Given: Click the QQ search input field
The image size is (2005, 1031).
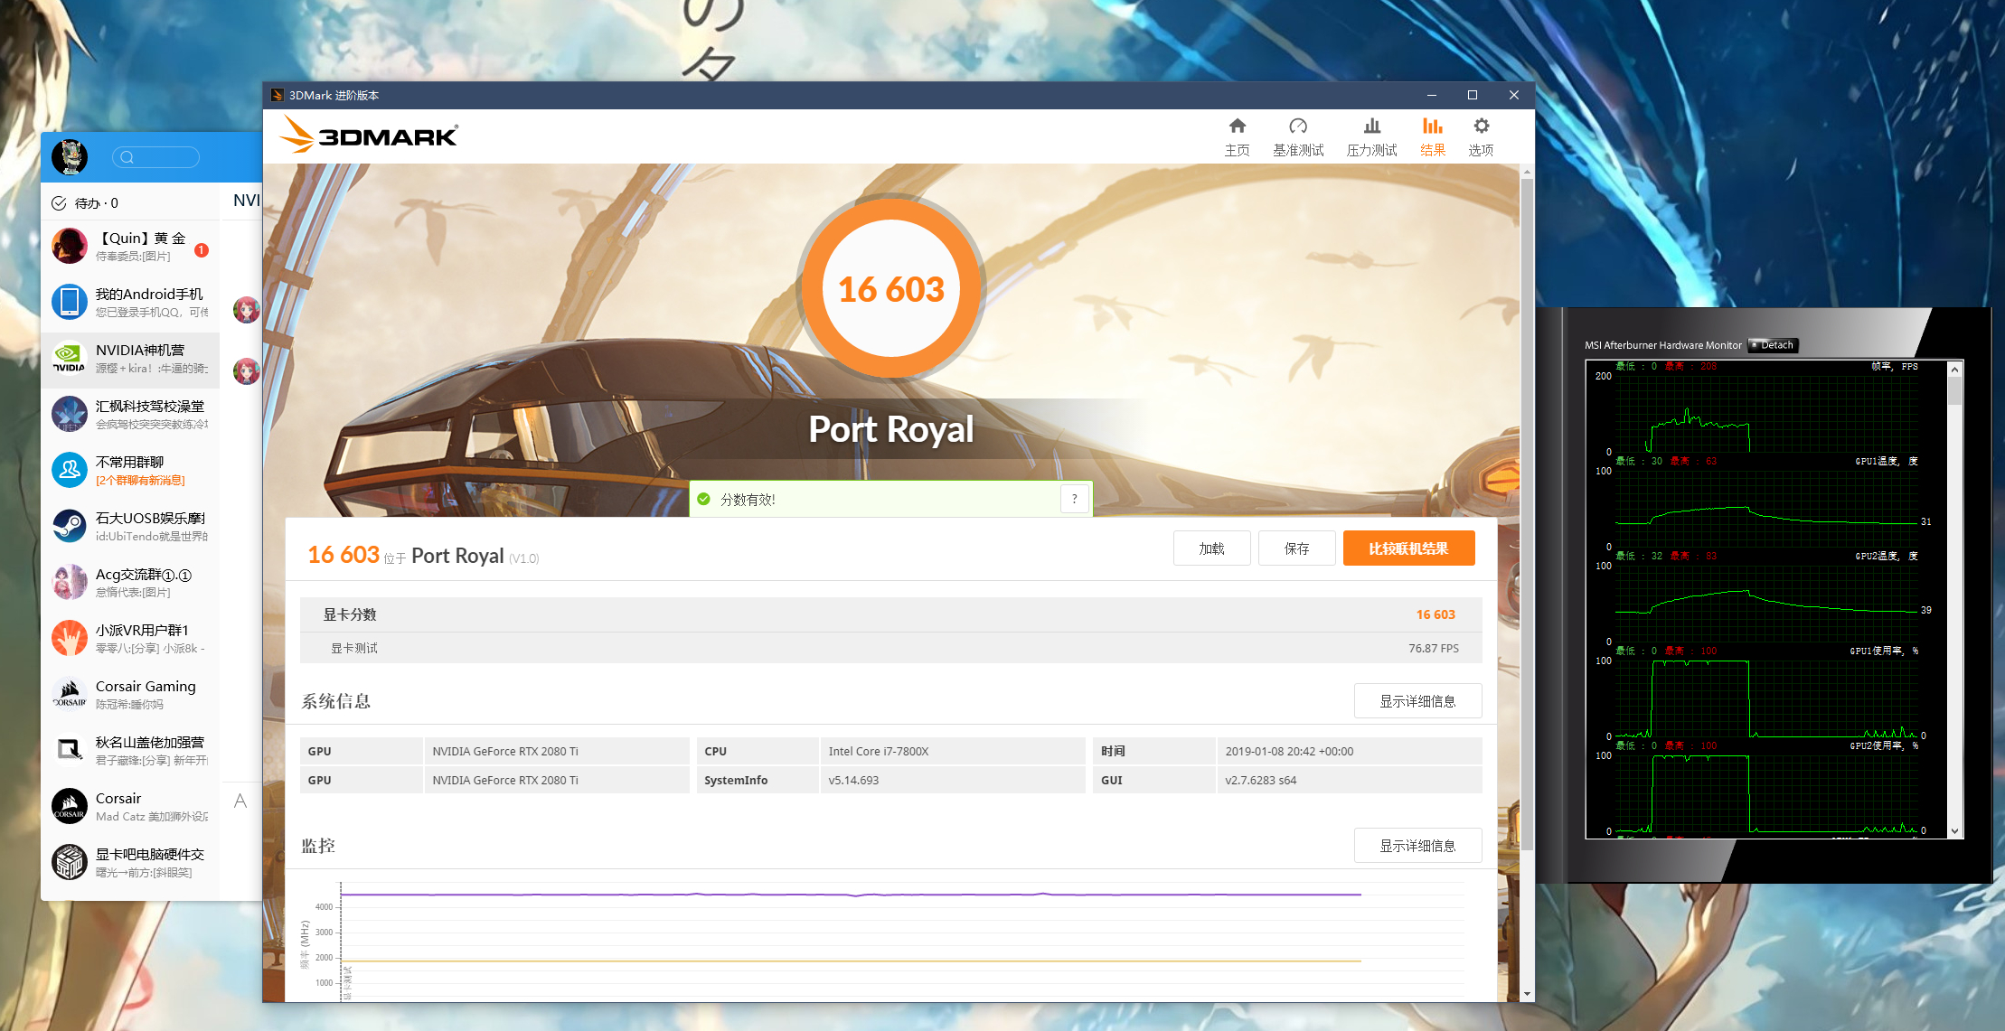Looking at the screenshot, I should pos(155,157).
